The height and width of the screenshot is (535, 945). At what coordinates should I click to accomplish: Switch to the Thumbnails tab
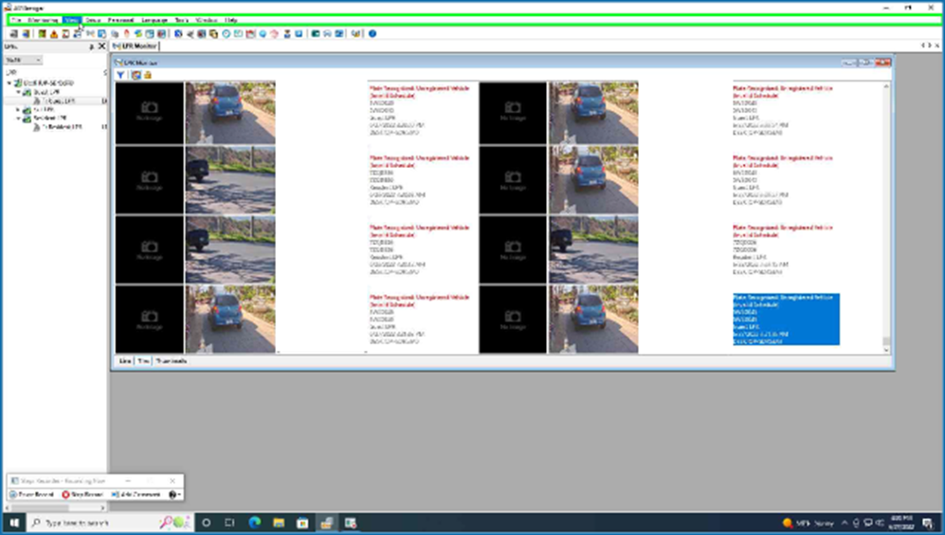(171, 361)
